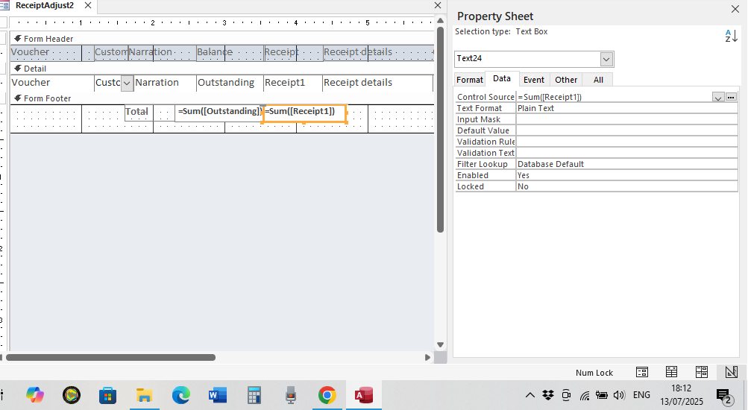Select the Form Footer section bar

pyautogui.click(x=46, y=98)
